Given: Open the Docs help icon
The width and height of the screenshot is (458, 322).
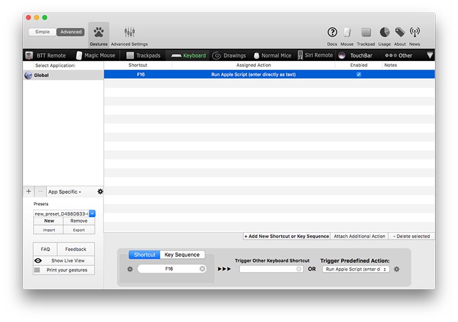Looking at the screenshot, I should tap(332, 33).
